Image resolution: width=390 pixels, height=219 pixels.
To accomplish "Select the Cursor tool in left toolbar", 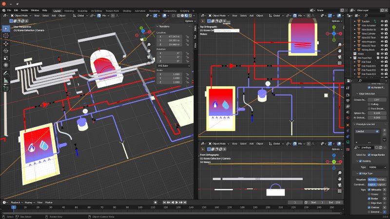I will point(6,36).
